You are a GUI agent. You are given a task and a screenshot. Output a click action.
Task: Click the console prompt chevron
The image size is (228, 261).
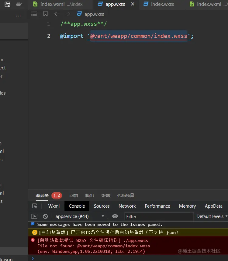click(33, 258)
